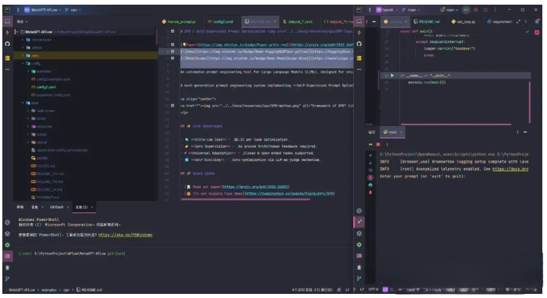Collapse the MetaGPT-AFLow root folder

pyautogui.click(x=17, y=31)
